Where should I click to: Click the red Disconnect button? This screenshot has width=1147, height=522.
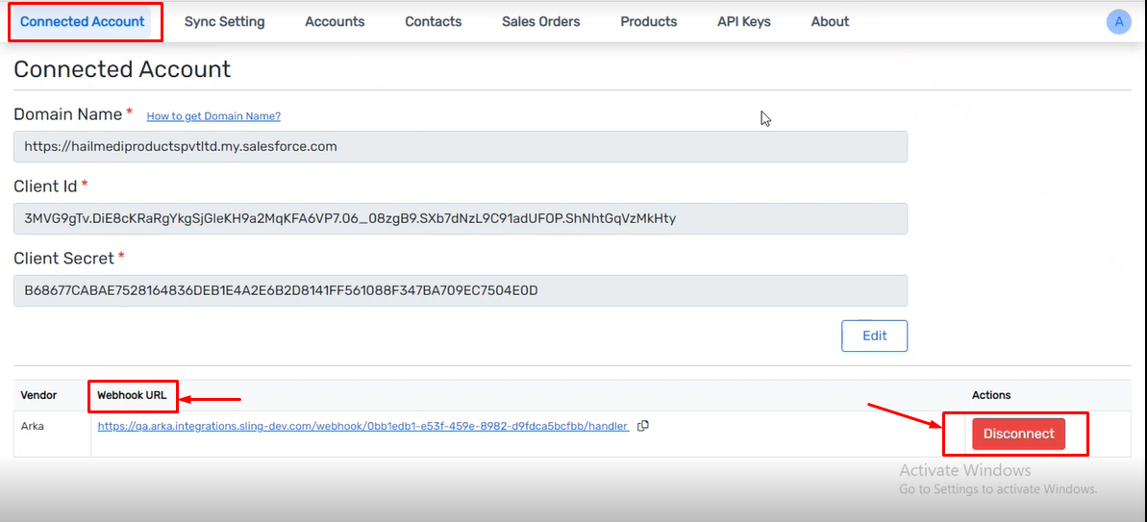(1018, 434)
